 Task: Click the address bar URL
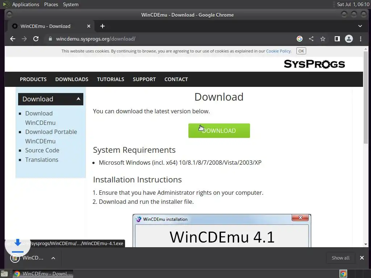click(96, 39)
